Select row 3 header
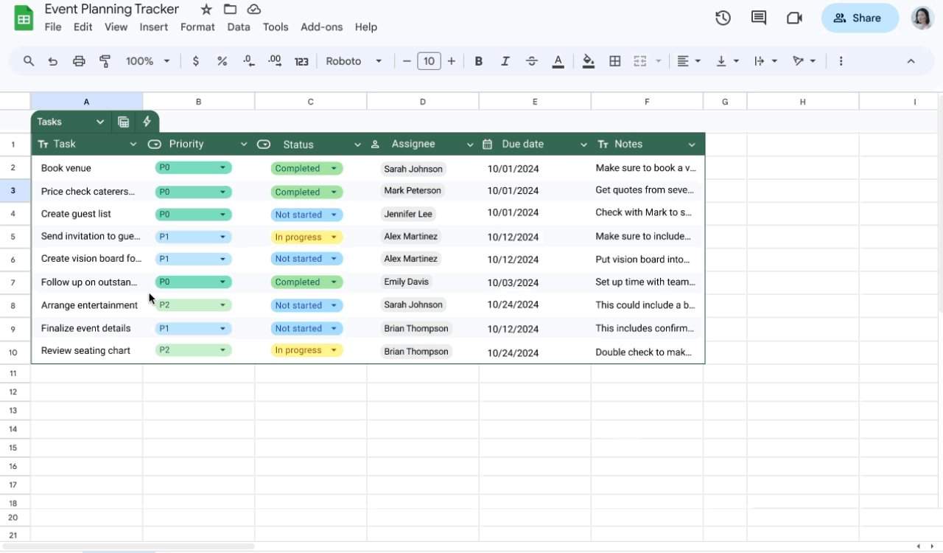Screen dimensions: 943x553 click(13, 191)
